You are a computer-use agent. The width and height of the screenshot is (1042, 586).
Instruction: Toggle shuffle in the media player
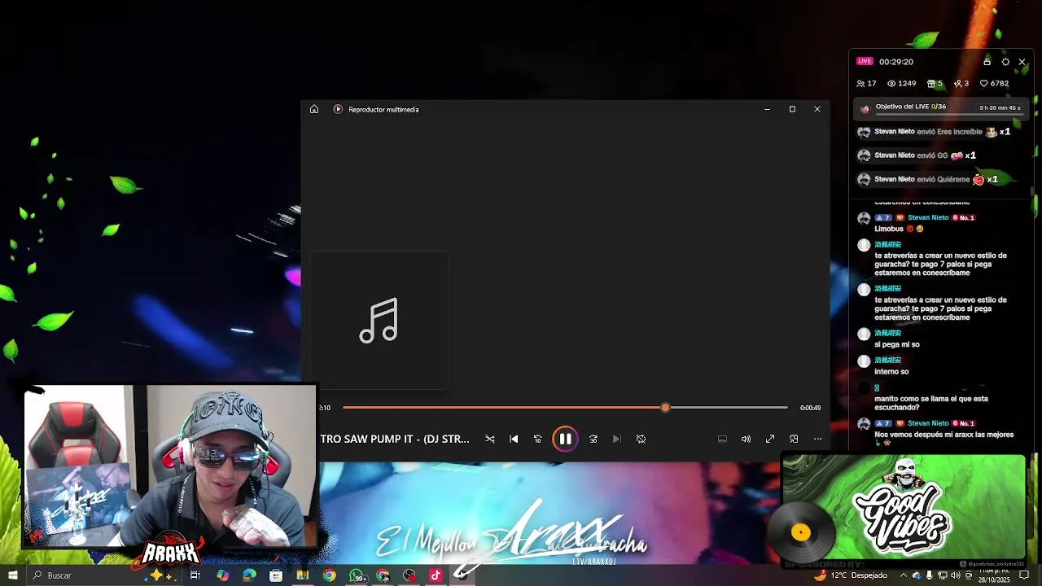(490, 439)
